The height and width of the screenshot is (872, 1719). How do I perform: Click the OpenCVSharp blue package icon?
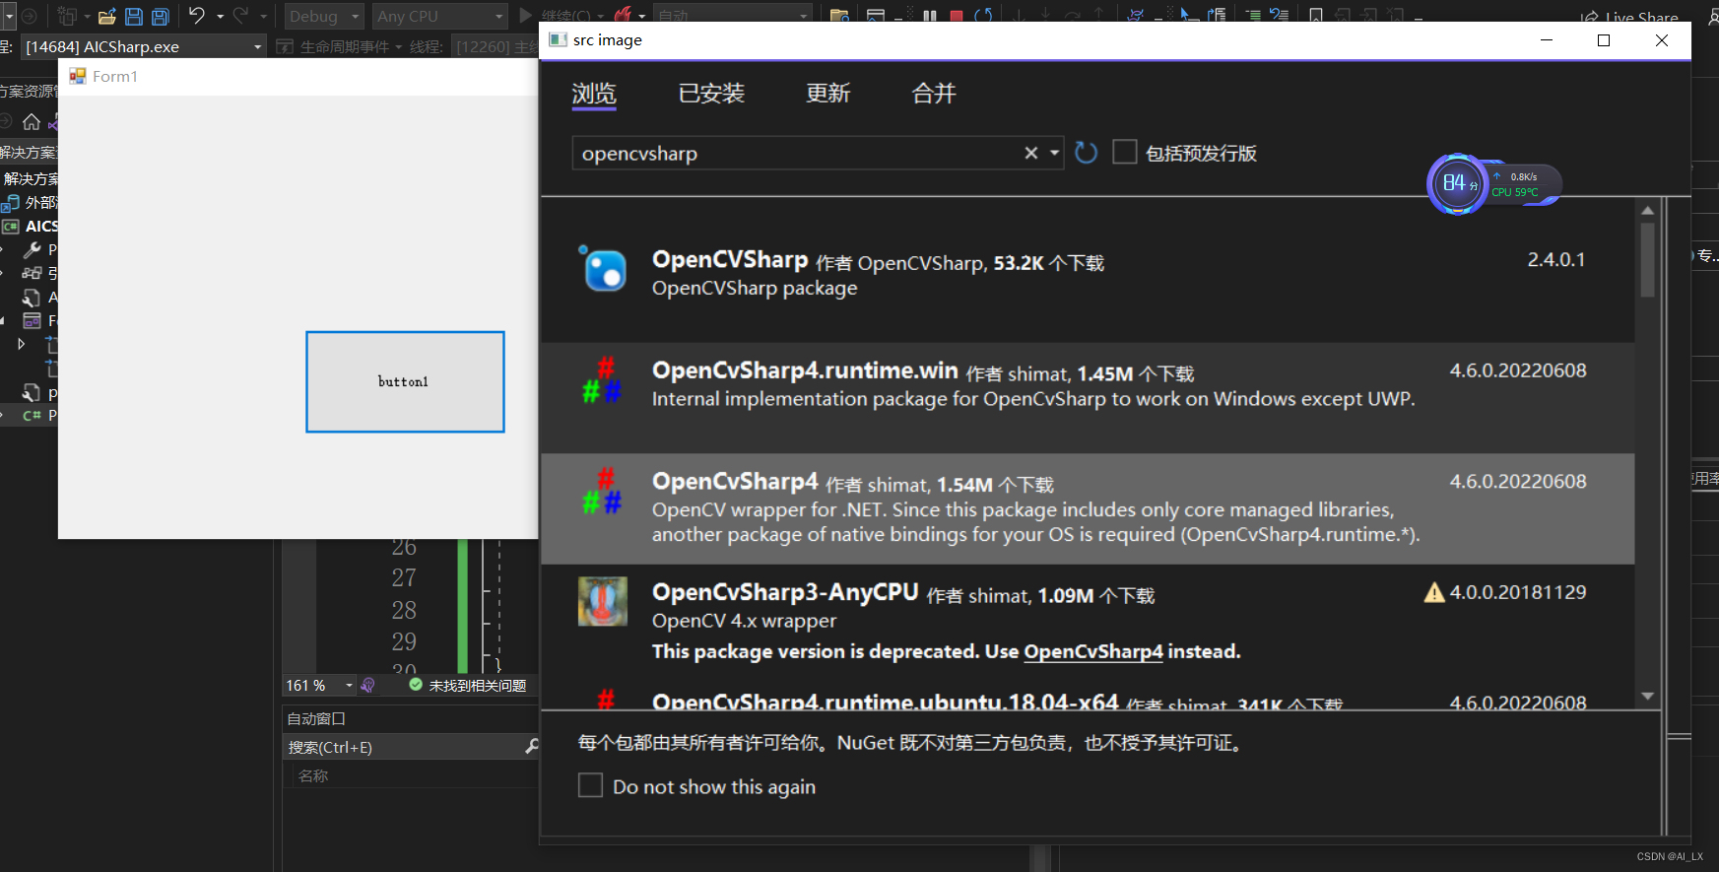tap(603, 269)
